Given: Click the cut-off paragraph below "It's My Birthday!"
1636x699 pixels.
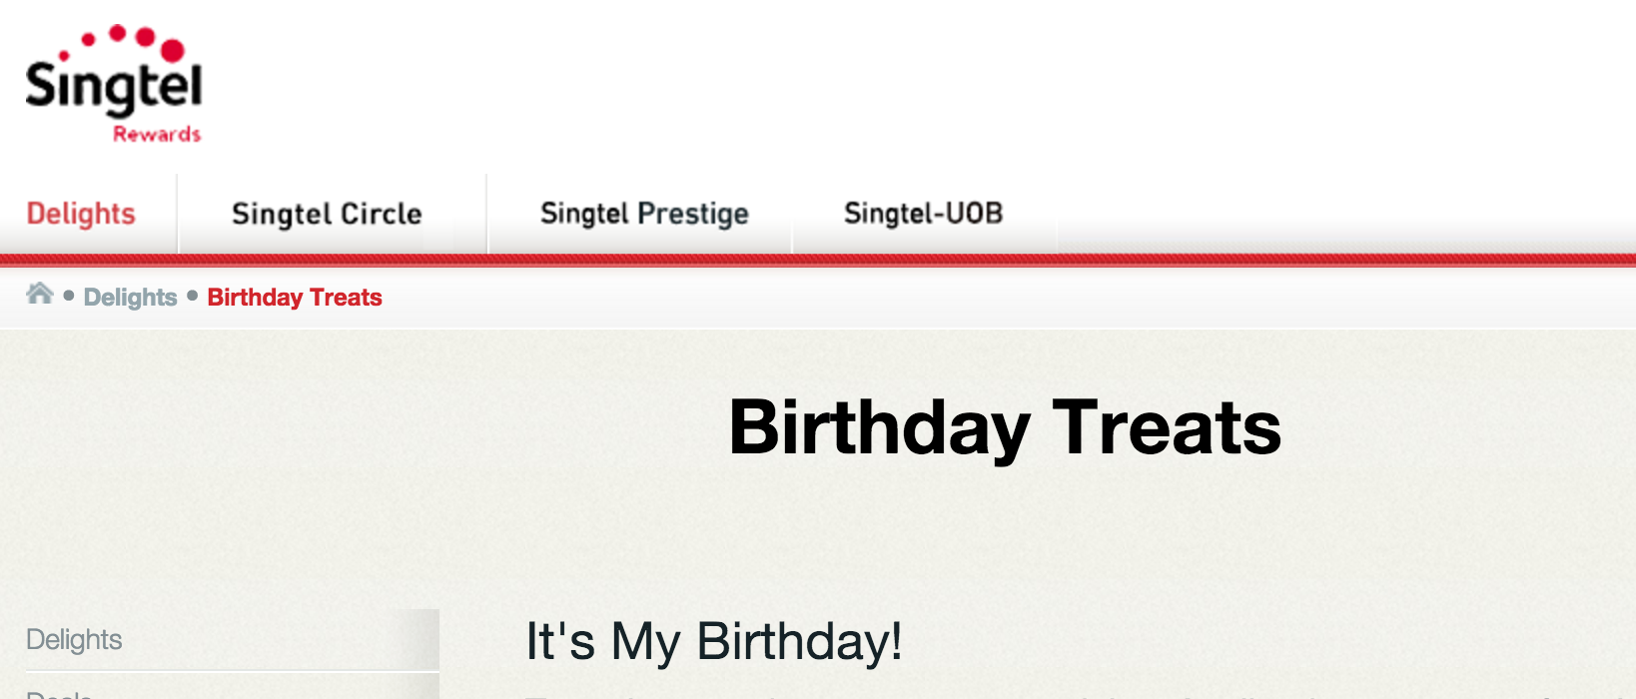Looking at the screenshot, I should coord(999,694).
